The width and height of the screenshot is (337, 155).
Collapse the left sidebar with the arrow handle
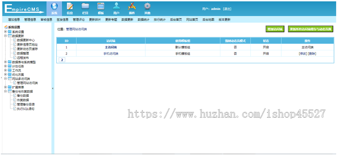click(53, 88)
